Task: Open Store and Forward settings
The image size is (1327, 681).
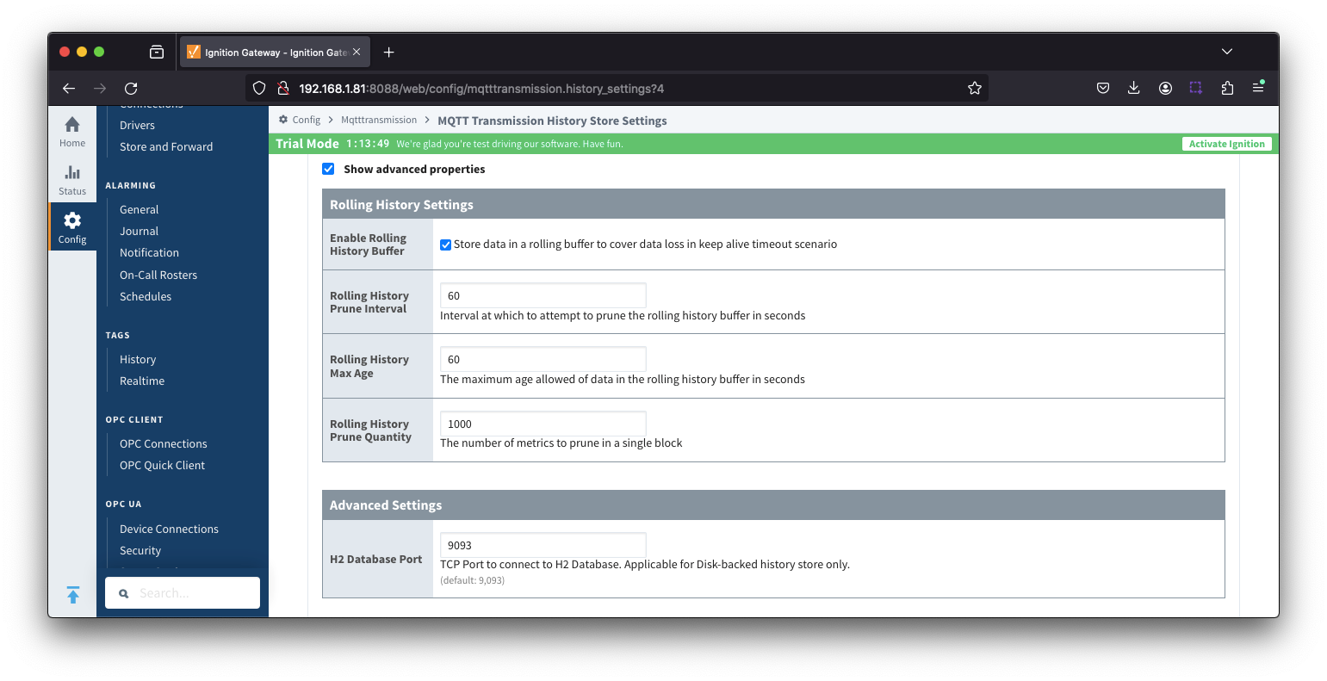Action: pyautogui.click(x=166, y=146)
